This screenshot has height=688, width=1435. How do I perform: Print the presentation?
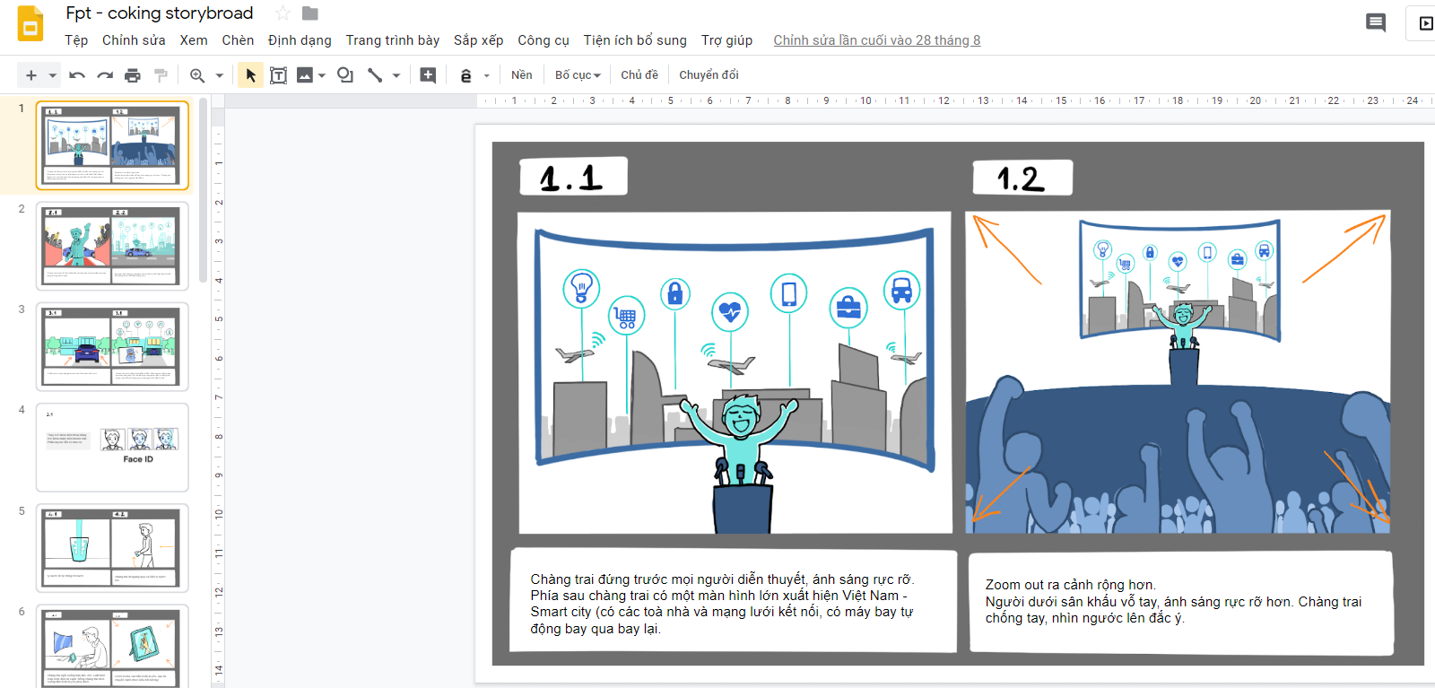[133, 75]
